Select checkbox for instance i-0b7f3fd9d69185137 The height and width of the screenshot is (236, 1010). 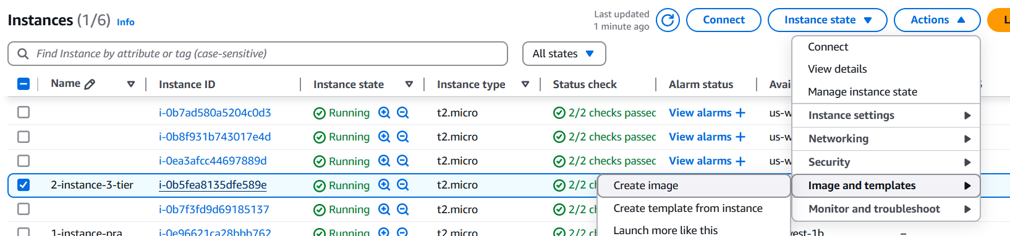[23, 209]
